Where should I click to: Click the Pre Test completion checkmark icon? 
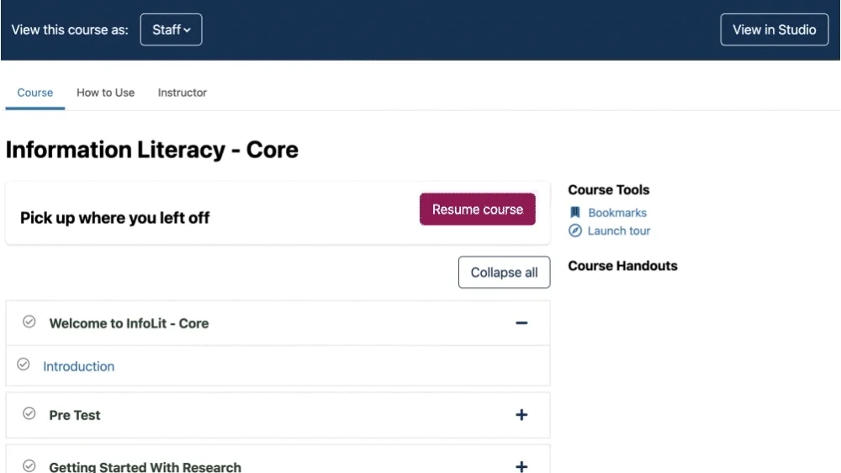point(29,413)
